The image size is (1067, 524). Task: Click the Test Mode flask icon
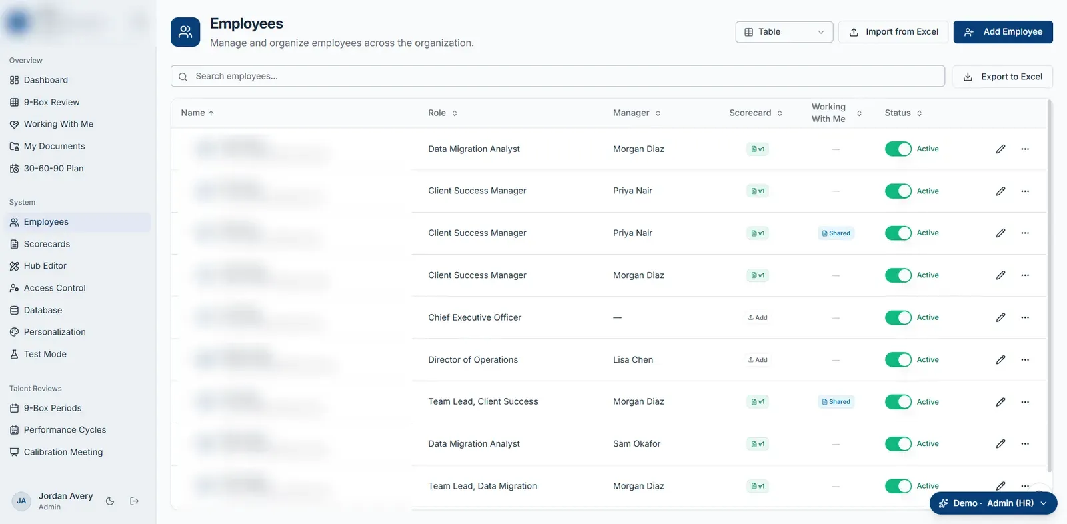click(14, 355)
